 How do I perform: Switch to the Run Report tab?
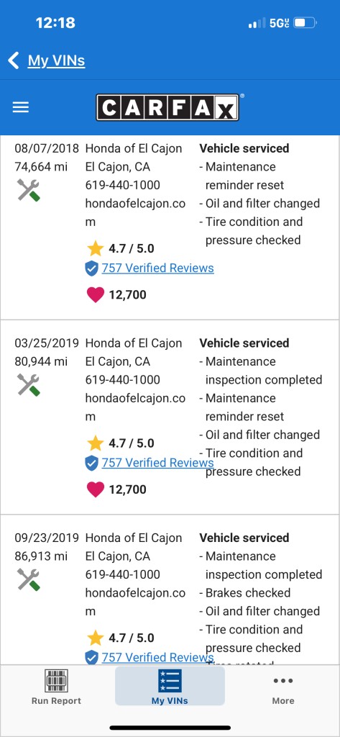pyautogui.click(x=56, y=687)
